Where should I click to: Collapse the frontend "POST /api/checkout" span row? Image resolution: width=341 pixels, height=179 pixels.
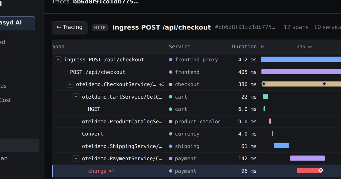click(64, 72)
